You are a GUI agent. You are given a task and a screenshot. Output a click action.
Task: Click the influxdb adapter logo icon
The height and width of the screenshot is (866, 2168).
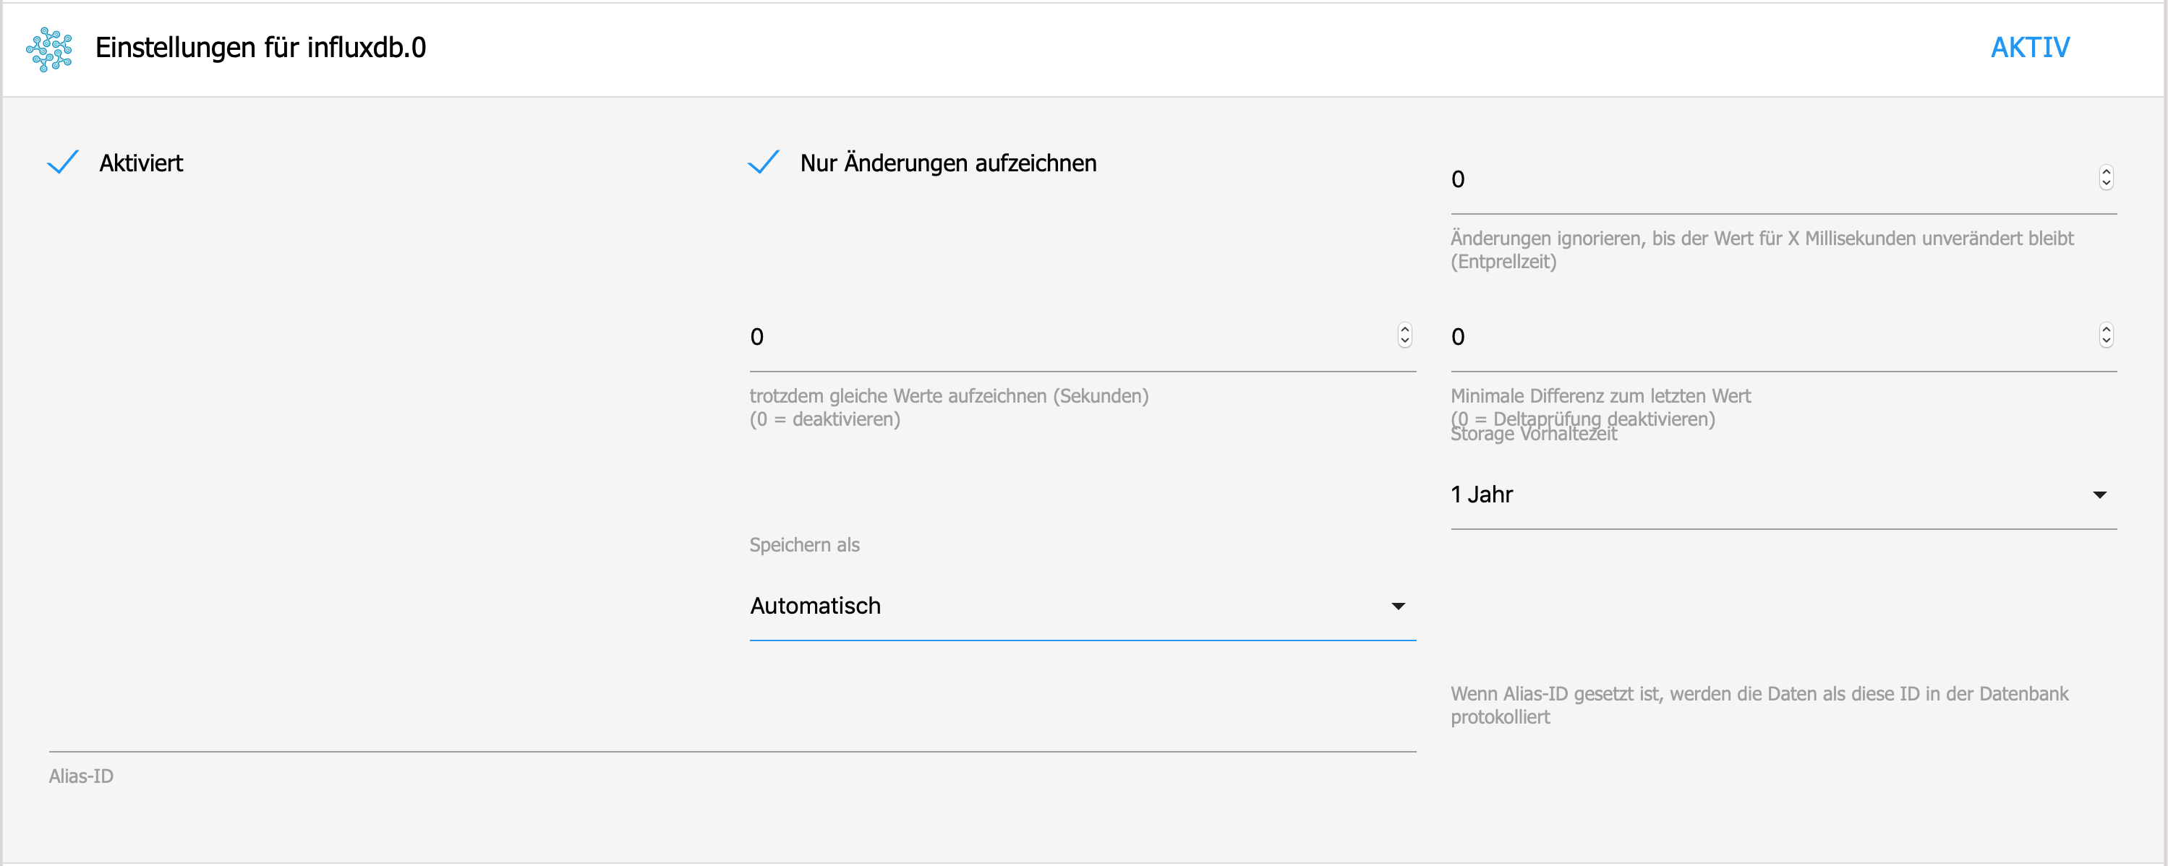click(x=49, y=49)
